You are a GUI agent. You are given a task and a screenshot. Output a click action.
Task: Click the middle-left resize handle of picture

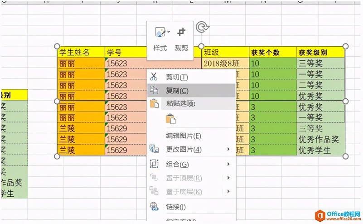pyautogui.click(x=57, y=101)
